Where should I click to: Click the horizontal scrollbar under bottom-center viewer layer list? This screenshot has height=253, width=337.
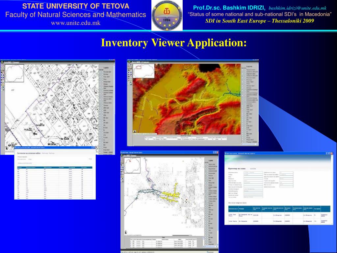click(211, 246)
